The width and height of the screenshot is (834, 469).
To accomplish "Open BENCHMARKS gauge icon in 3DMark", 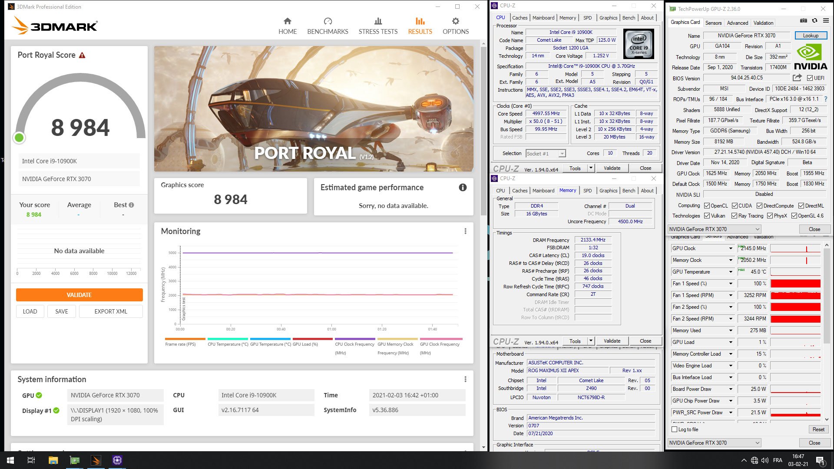I will point(328,21).
